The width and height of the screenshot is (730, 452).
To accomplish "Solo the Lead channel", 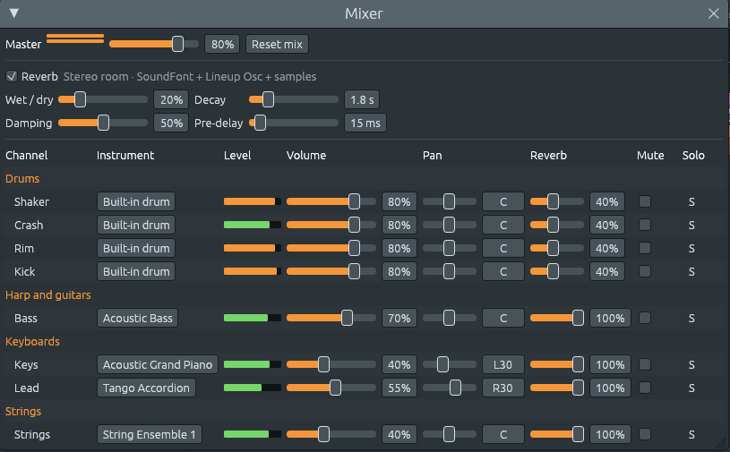I will (x=691, y=388).
